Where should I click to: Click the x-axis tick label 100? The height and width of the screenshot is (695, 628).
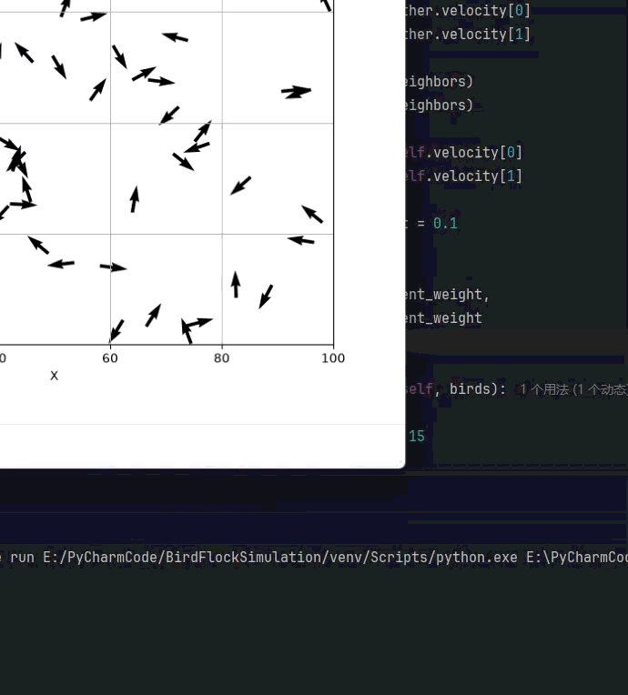(333, 358)
